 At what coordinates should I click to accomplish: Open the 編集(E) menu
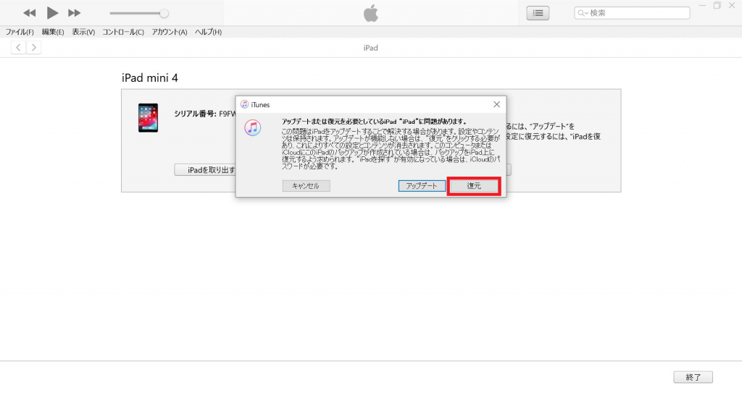click(x=52, y=32)
